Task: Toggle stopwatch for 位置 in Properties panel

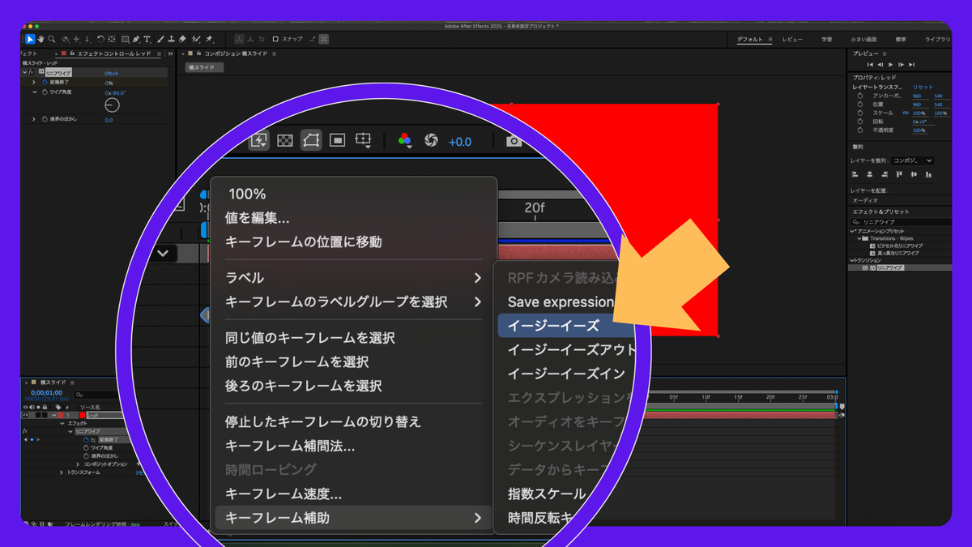Action: [x=860, y=105]
